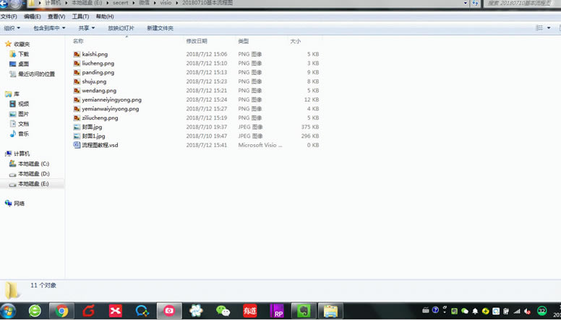Click the blue help icon in tray
561x321 pixels.
tap(435, 310)
